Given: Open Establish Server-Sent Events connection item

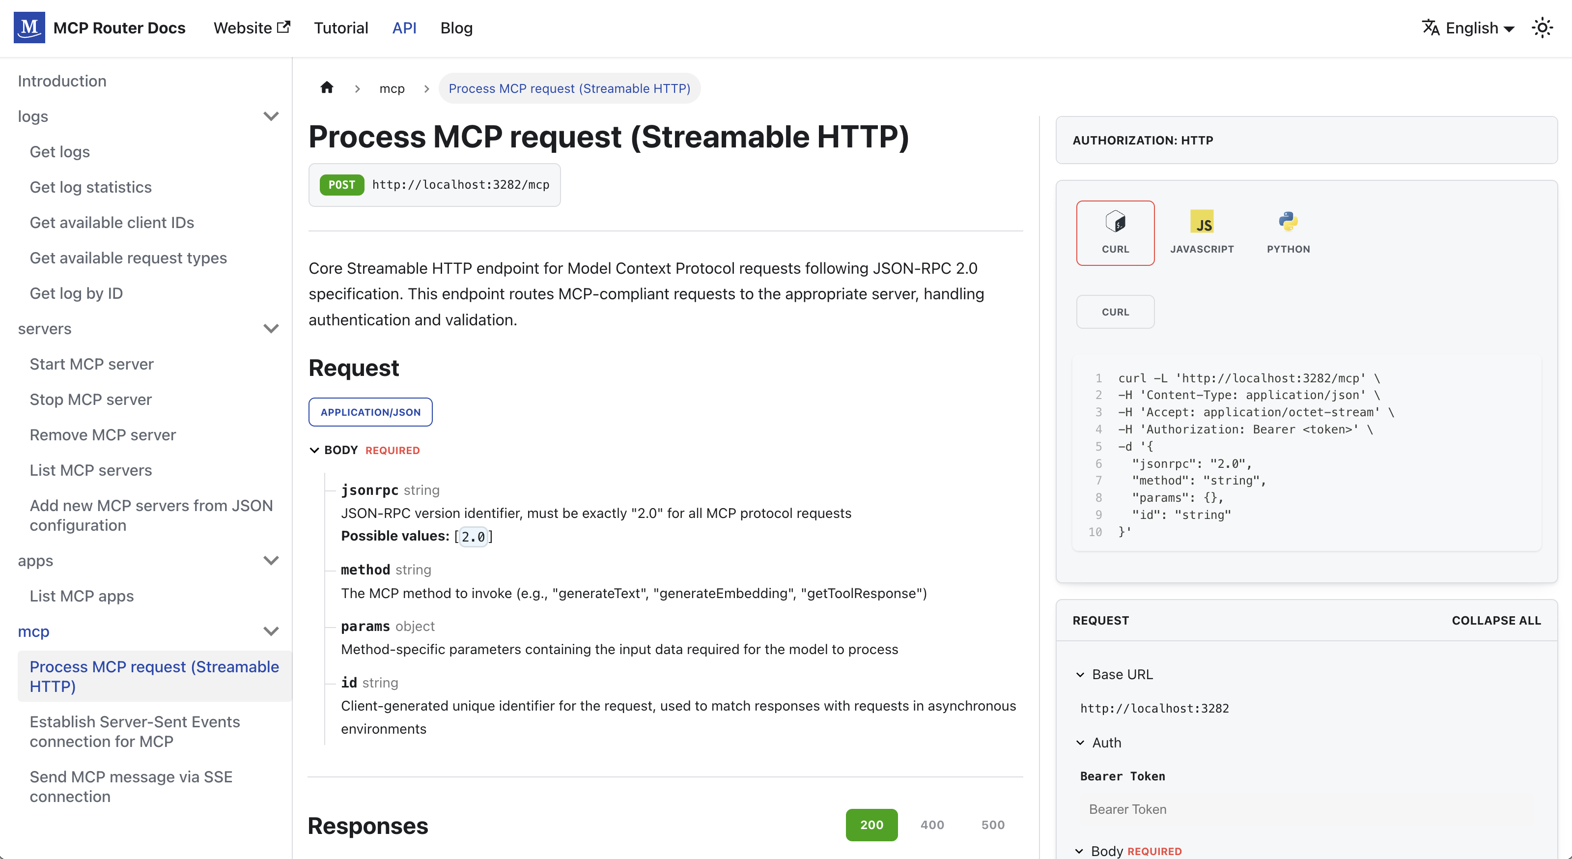Looking at the screenshot, I should (135, 731).
